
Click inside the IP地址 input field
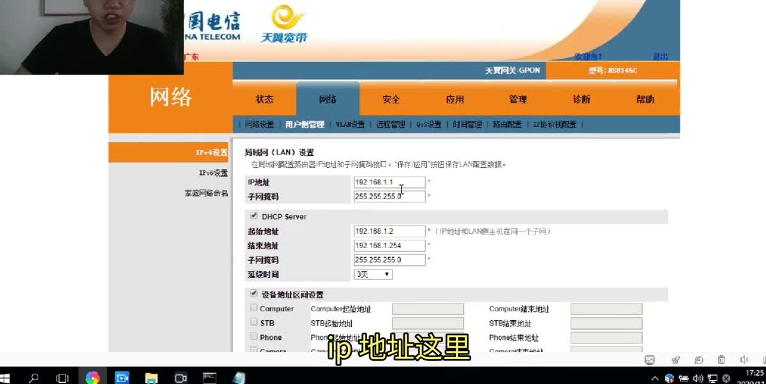click(x=389, y=182)
